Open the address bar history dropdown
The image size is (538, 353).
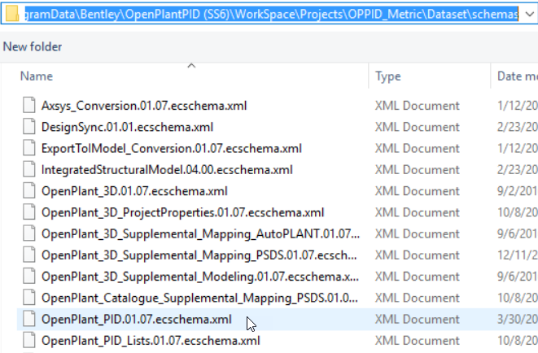tap(530, 14)
